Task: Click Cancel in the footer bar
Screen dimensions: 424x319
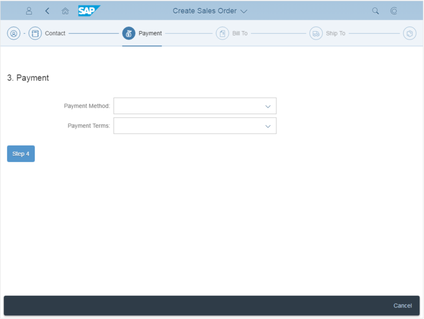Action: (x=402, y=306)
